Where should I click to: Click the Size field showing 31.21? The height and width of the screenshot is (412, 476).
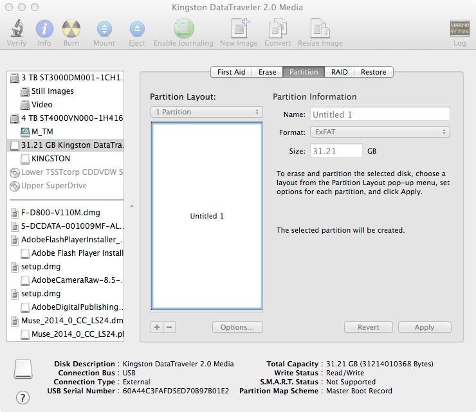(336, 151)
